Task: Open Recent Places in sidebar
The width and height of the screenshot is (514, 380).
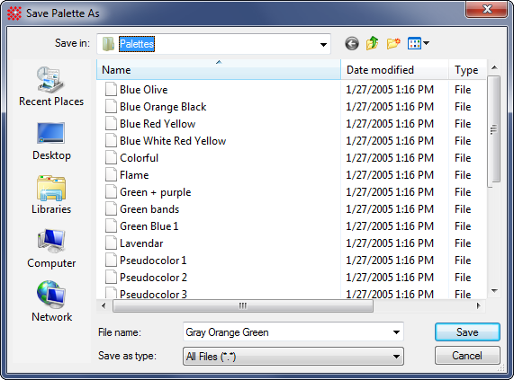Action: coord(51,86)
